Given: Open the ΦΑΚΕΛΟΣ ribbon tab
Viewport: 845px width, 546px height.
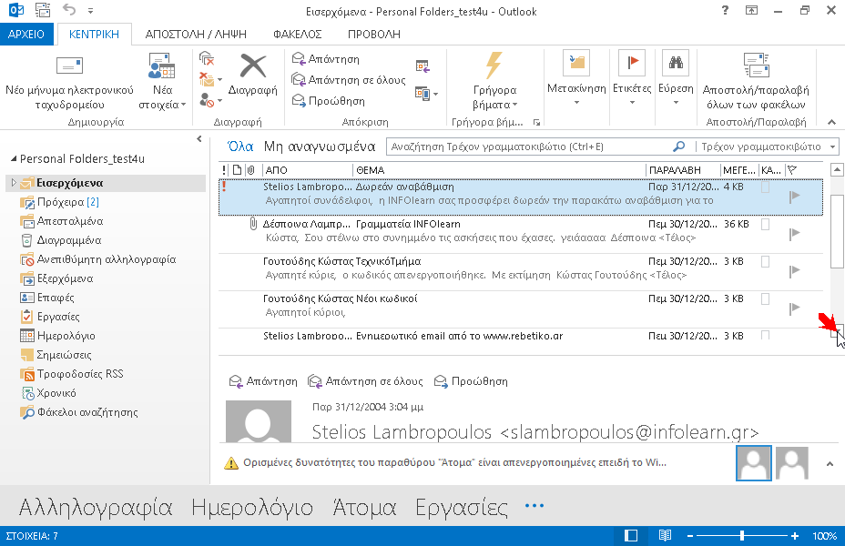Looking at the screenshot, I should click(298, 34).
